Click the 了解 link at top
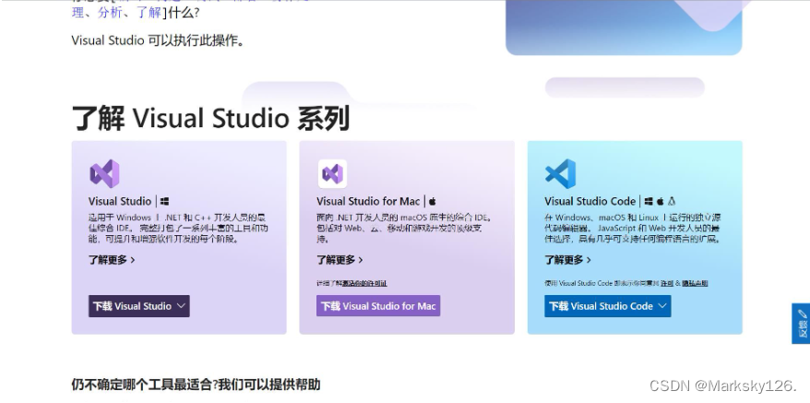The width and height of the screenshot is (810, 403). 149,12
